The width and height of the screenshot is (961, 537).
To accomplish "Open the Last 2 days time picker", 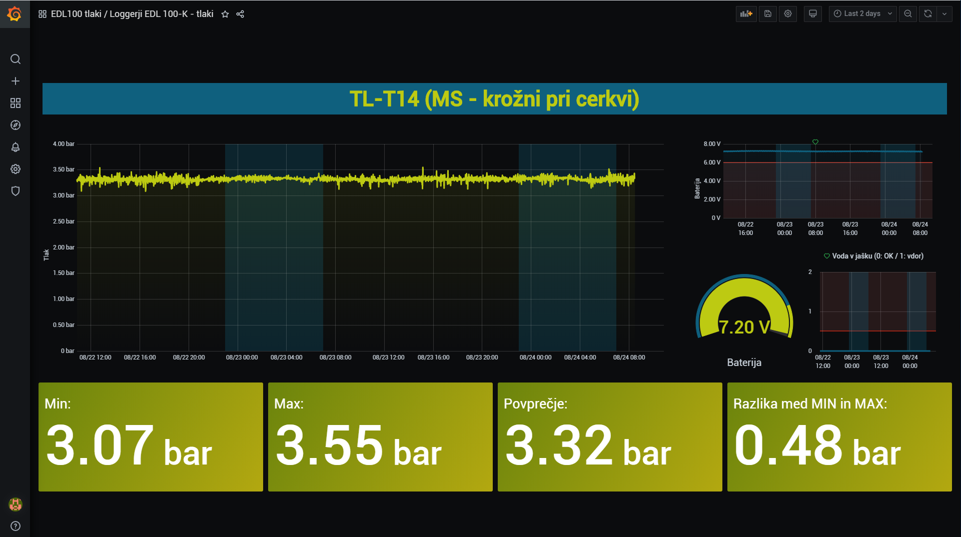I will [862, 14].
